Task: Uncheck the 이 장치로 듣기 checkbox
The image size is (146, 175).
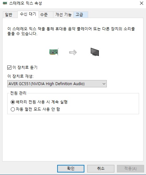Action: pos(9,67)
